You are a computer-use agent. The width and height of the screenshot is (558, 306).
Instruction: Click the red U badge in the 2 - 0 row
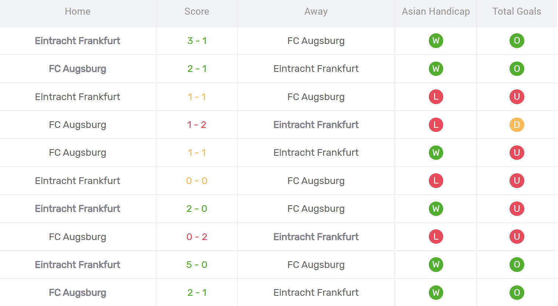coord(517,209)
